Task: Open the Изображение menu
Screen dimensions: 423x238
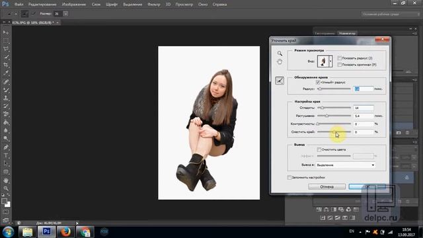Action: 74,5
